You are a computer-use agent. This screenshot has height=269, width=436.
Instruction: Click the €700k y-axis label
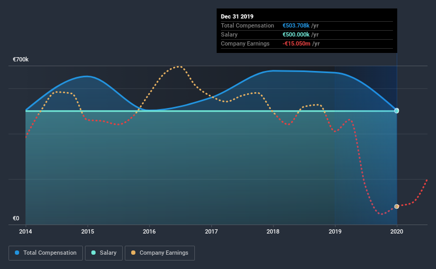coord(21,59)
